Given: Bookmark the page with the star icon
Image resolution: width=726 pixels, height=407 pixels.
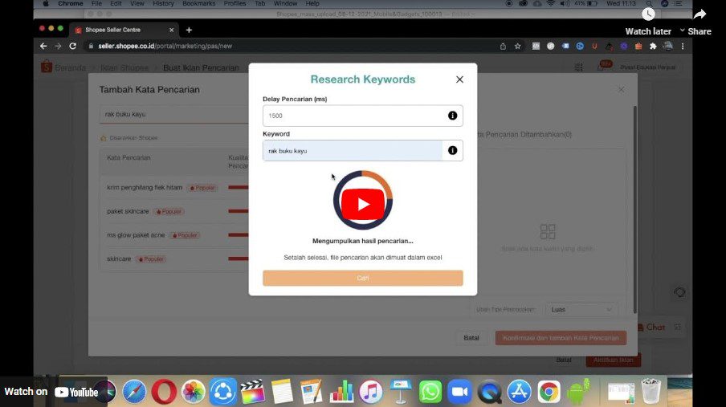Looking at the screenshot, I should pos(518,47).
